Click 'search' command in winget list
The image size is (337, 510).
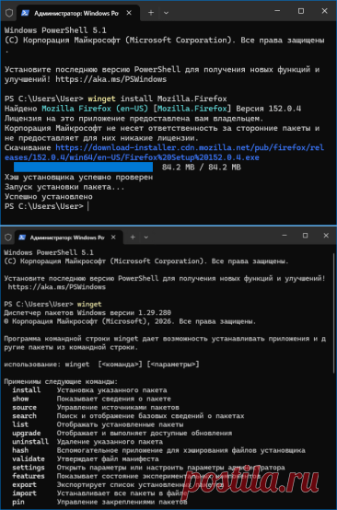[x=24, y=416]
